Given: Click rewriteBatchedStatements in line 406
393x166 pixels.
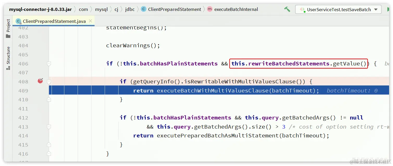Looking at the screenshot, I should click(289, 64).
